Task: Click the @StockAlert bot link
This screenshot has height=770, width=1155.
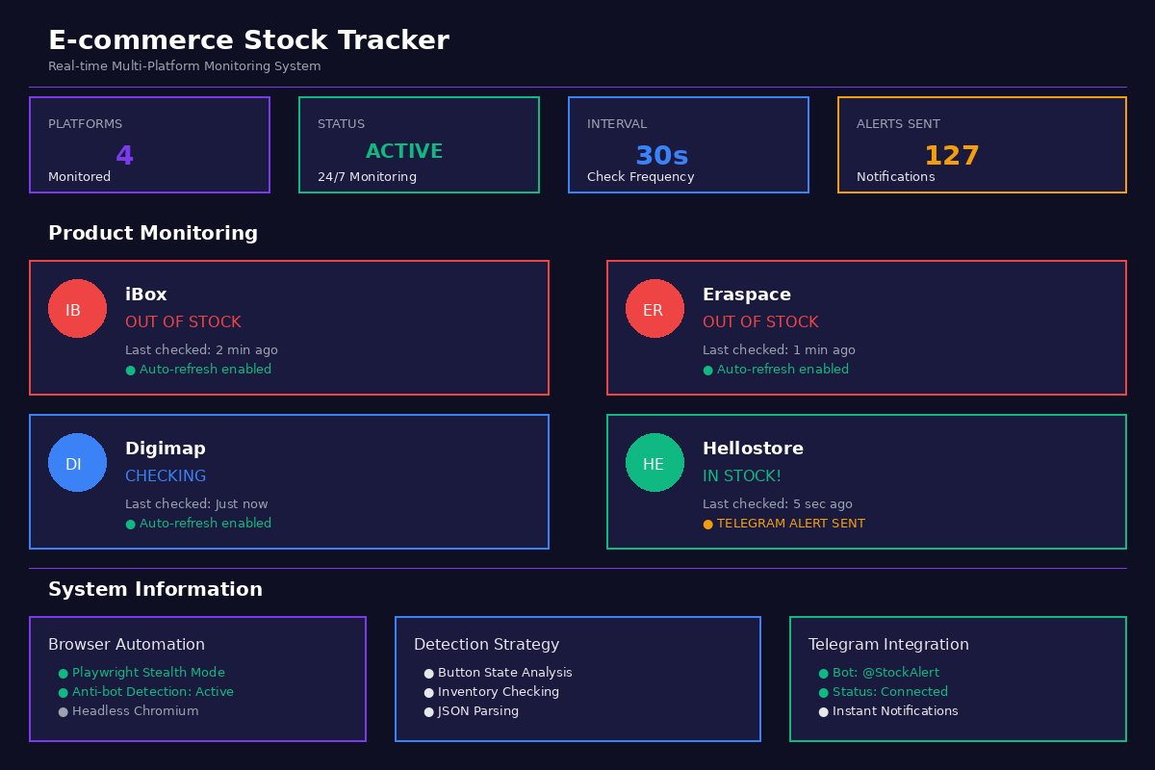Action: tap(885, 672)
